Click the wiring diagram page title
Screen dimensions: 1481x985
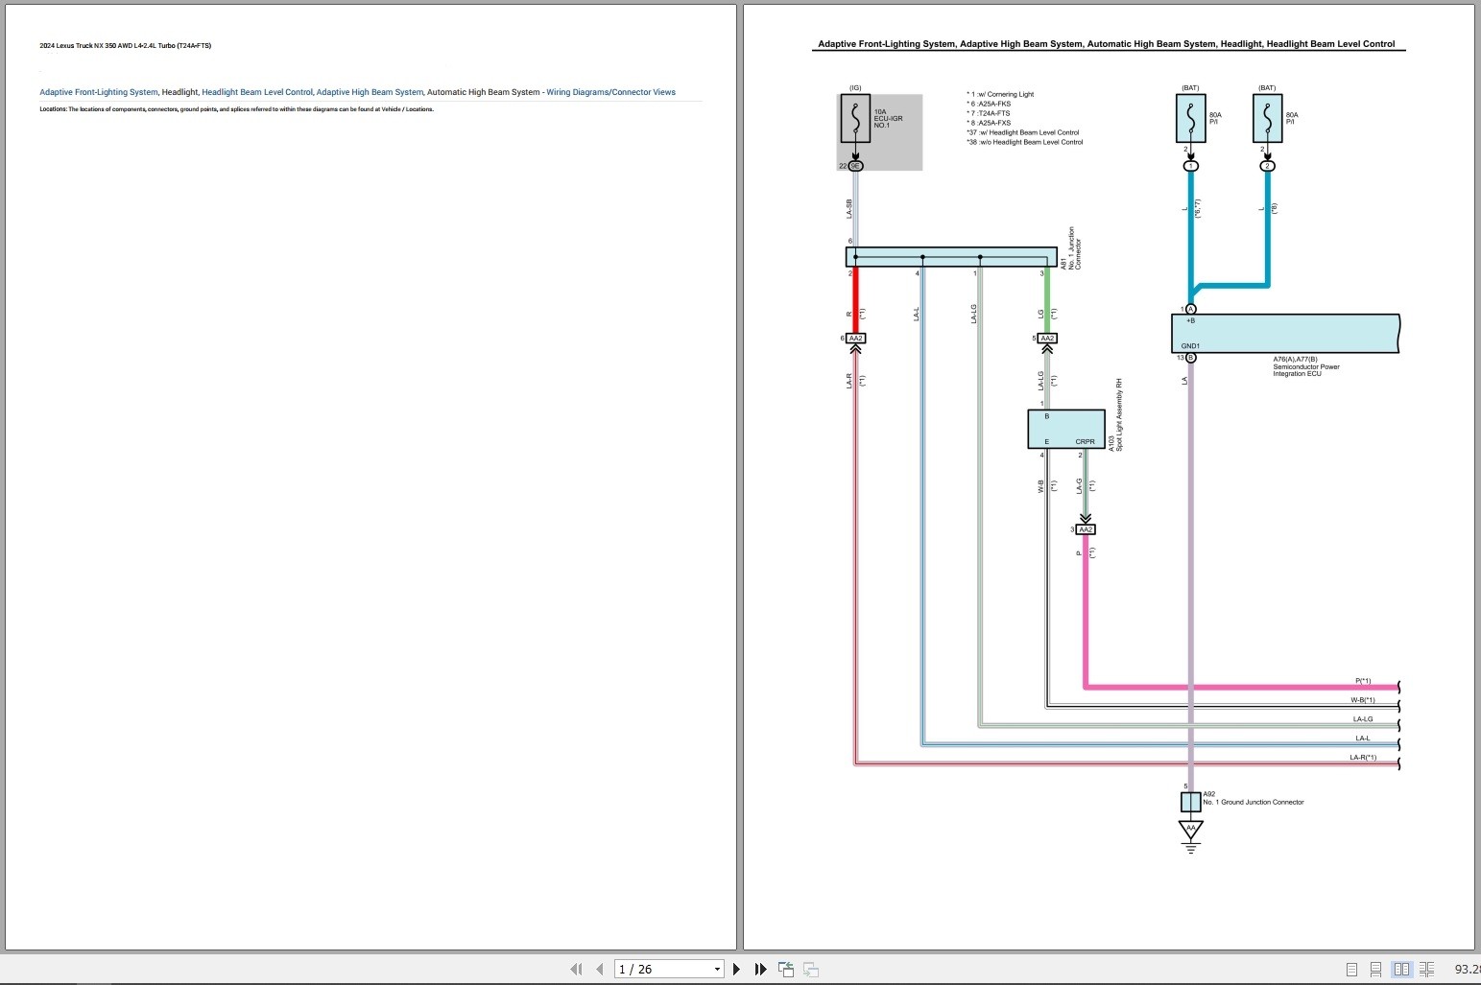[1106, 44]
